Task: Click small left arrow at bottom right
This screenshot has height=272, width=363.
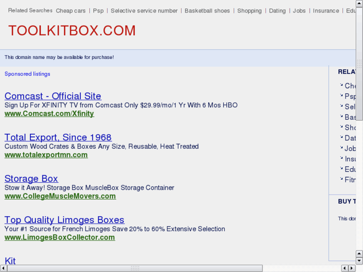Action: [x=345, y=268]
